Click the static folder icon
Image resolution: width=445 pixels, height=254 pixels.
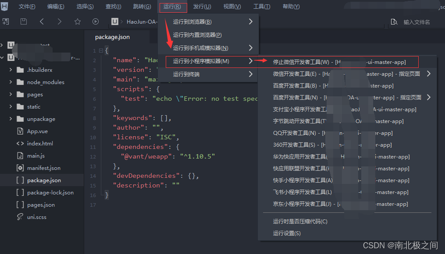point(20,106)
